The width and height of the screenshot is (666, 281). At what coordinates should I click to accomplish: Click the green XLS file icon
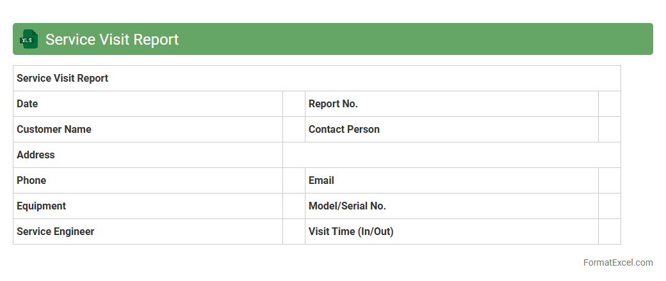pos(29,39)
